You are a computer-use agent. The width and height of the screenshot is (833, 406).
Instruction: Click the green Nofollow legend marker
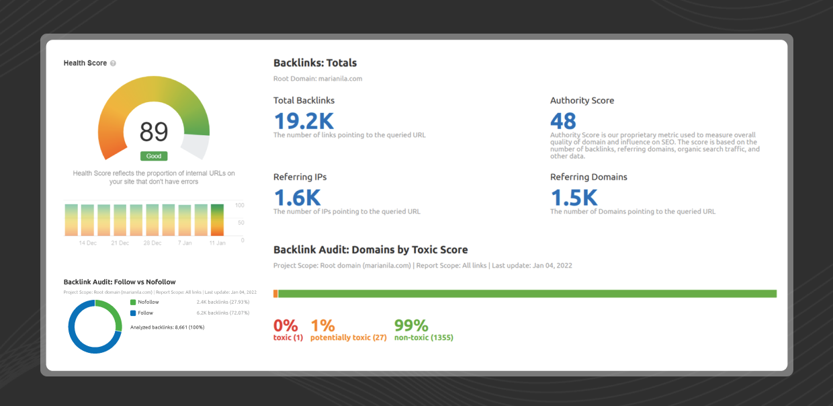click(133, 302)
